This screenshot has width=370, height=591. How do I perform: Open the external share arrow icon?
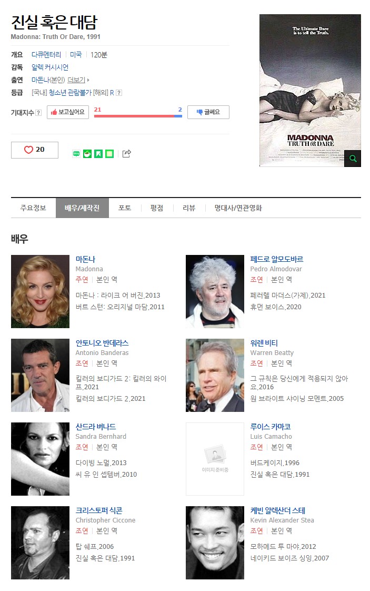pyautogui.click(x=127, y=153)
